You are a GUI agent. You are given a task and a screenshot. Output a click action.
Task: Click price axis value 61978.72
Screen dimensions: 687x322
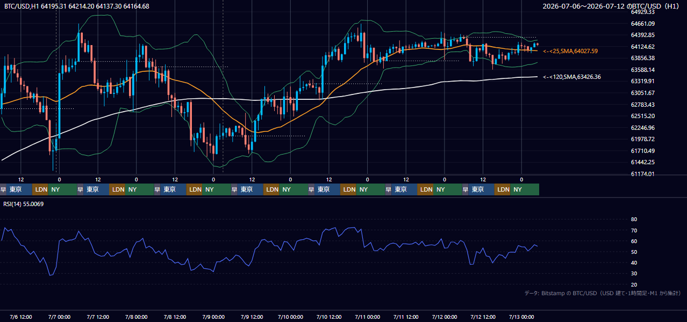point(643,139)
